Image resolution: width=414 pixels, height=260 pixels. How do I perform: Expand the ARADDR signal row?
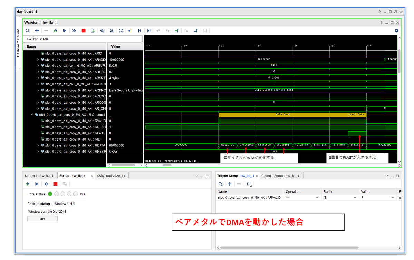38,60
